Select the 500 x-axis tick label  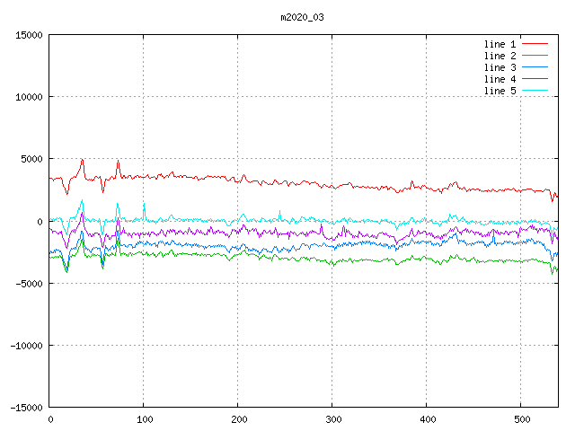click(x=521, y=419)
